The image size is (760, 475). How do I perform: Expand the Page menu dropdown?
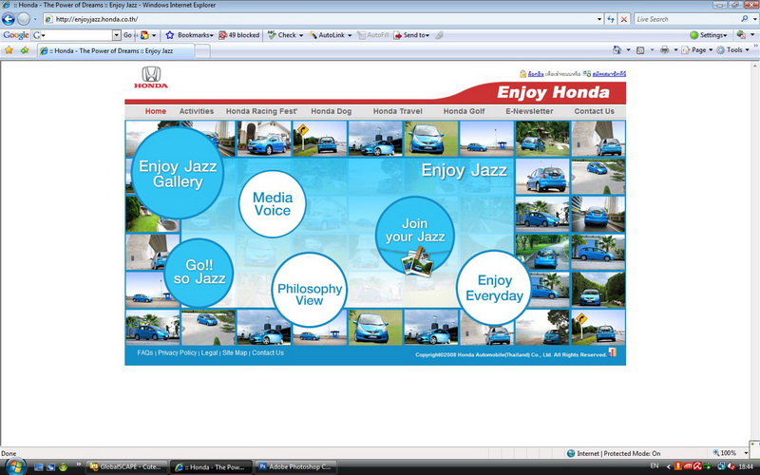(x=711, y=50)
